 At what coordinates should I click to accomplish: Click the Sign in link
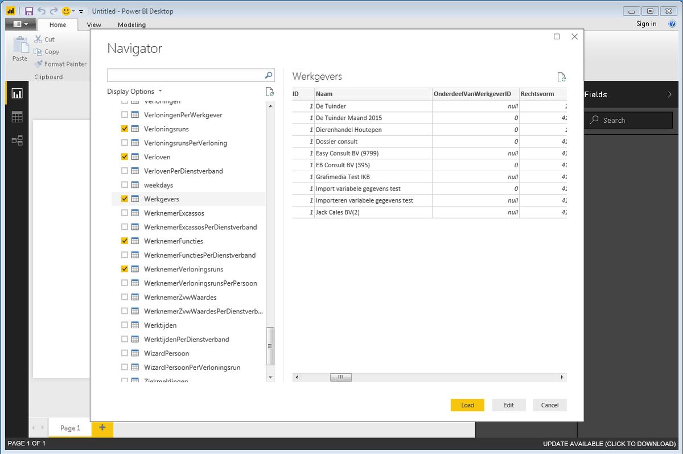point(647,23)
